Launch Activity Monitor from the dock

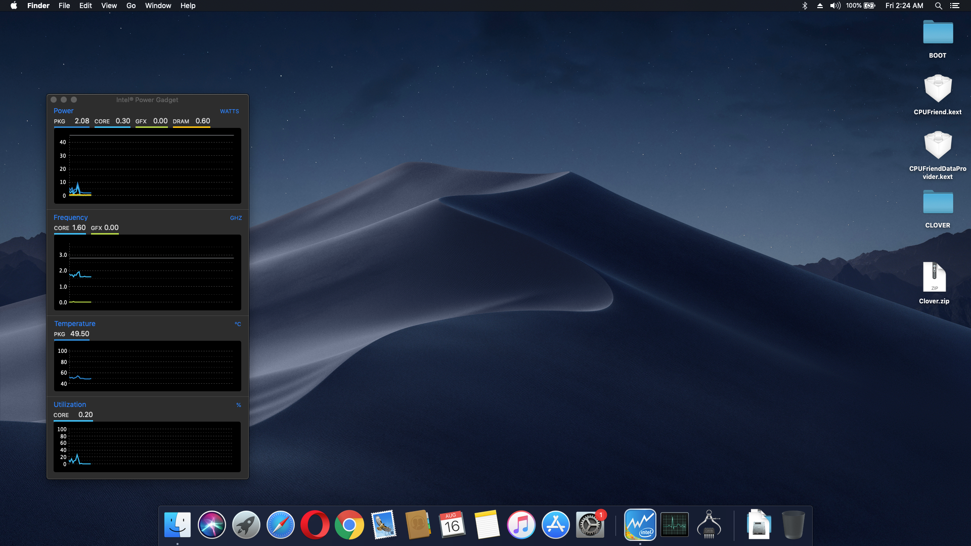pyautogui.click(x=674, y=525)
